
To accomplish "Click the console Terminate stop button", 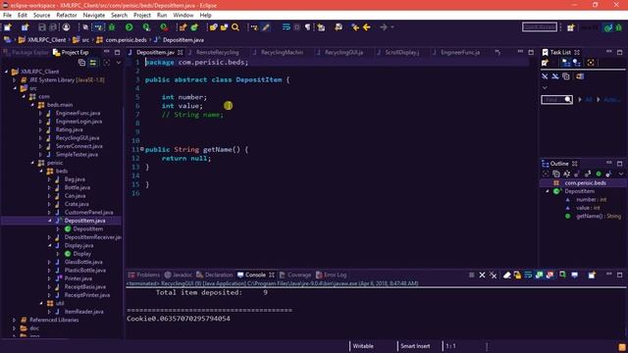I will click(x=471, y=275).
